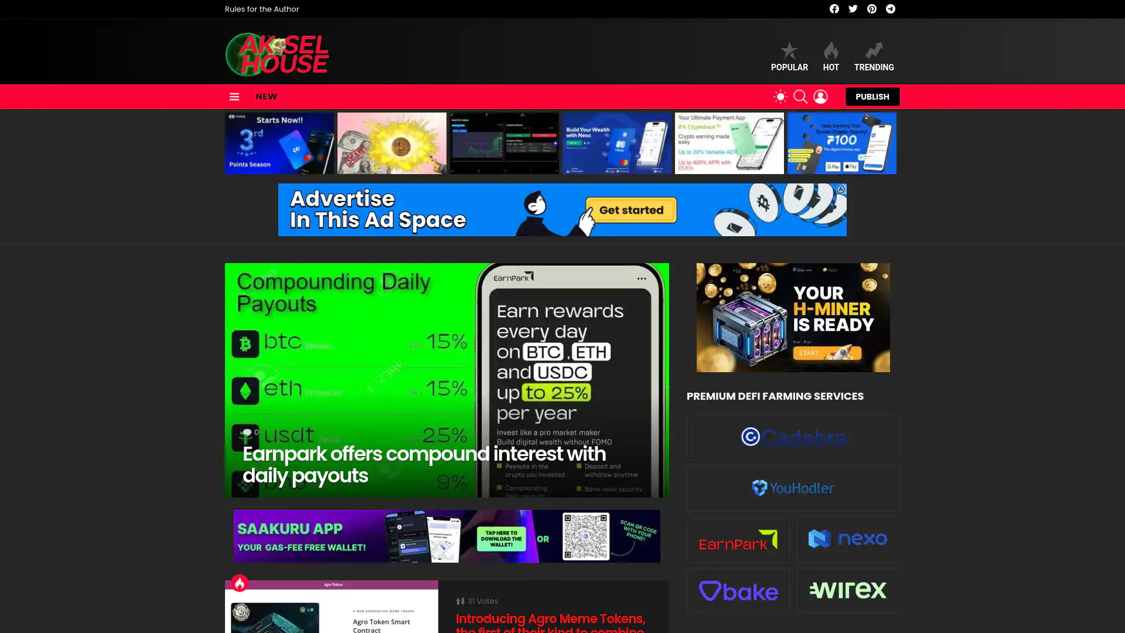The height and width of the screenshot is (633, 1125).
Task: Select the NEW tab
Action: (x=266, y=97)
